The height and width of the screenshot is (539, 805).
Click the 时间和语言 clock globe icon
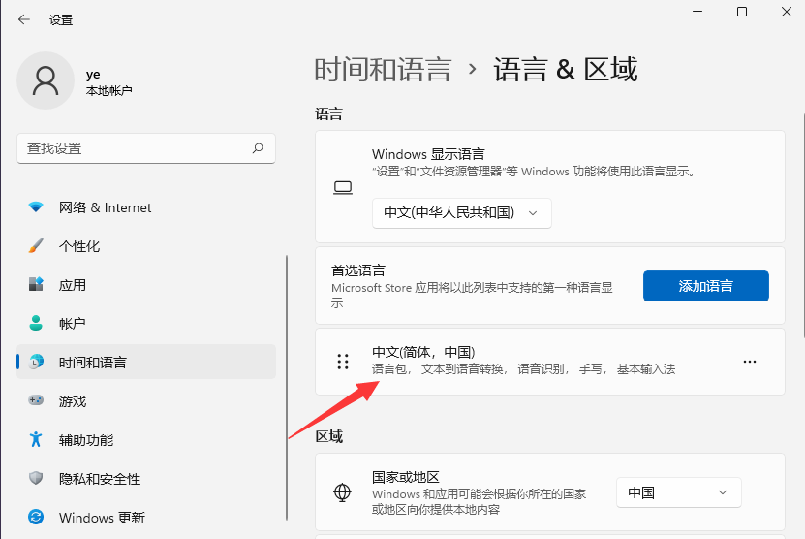tap(36, 362)
